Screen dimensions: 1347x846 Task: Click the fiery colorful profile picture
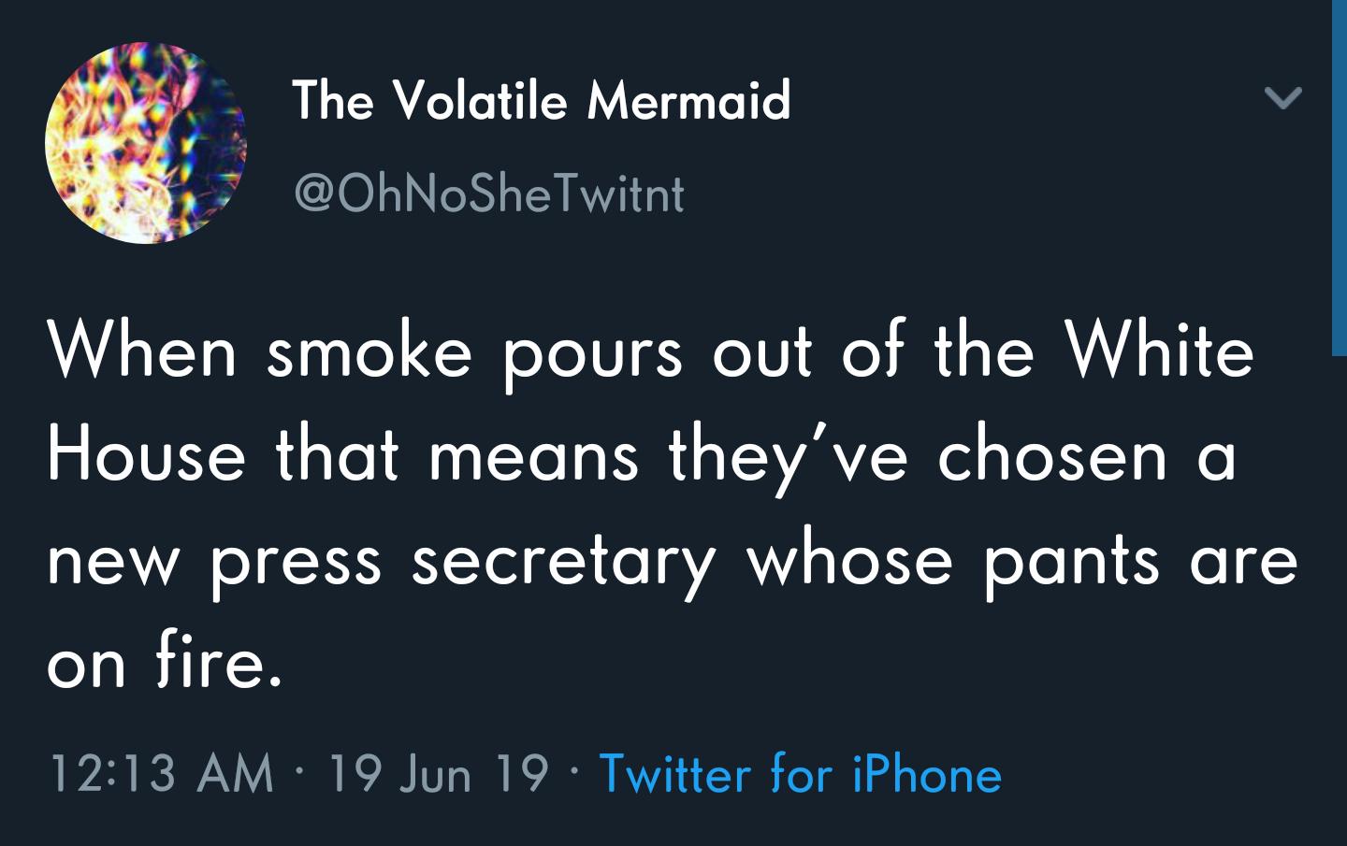point(146,143)
